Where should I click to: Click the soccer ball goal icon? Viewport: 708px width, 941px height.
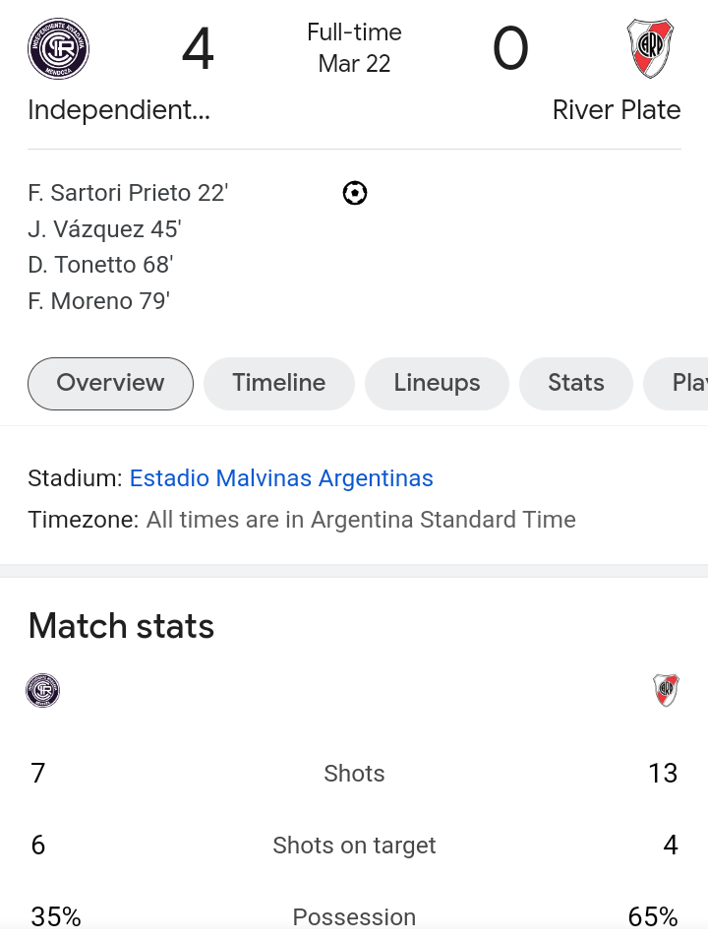pyautogui.click(x=355, y=193)
